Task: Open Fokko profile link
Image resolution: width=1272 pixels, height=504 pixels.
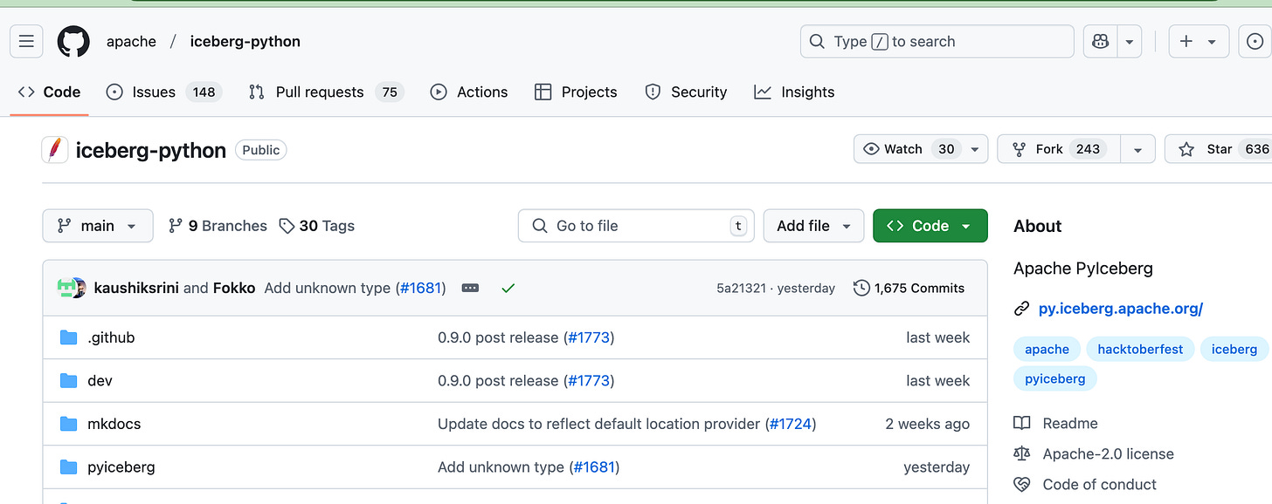Action: (x=234, y=288)
